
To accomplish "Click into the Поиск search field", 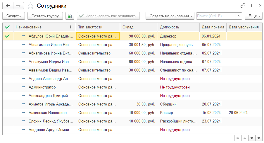I will (x=216, y=16).
